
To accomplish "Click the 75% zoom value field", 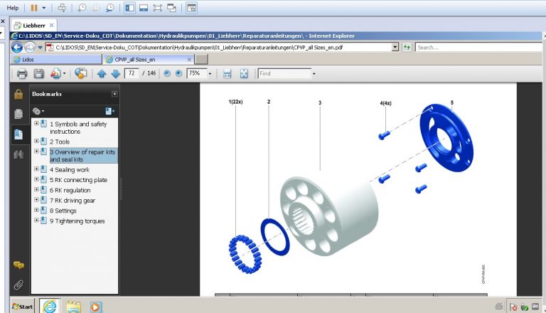I will click(197, 73).
